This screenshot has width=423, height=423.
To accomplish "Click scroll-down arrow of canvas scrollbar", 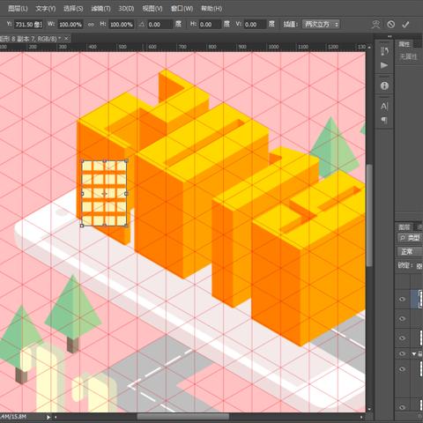I will click(x=369, y=409).
